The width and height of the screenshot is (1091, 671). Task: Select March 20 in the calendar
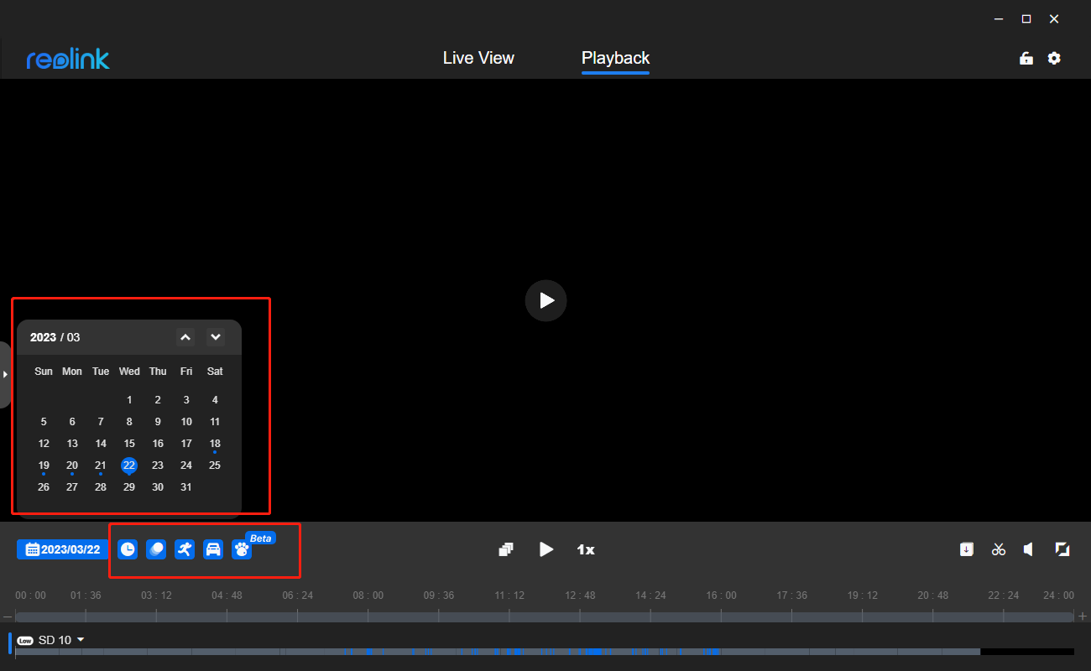pos(72,466)
